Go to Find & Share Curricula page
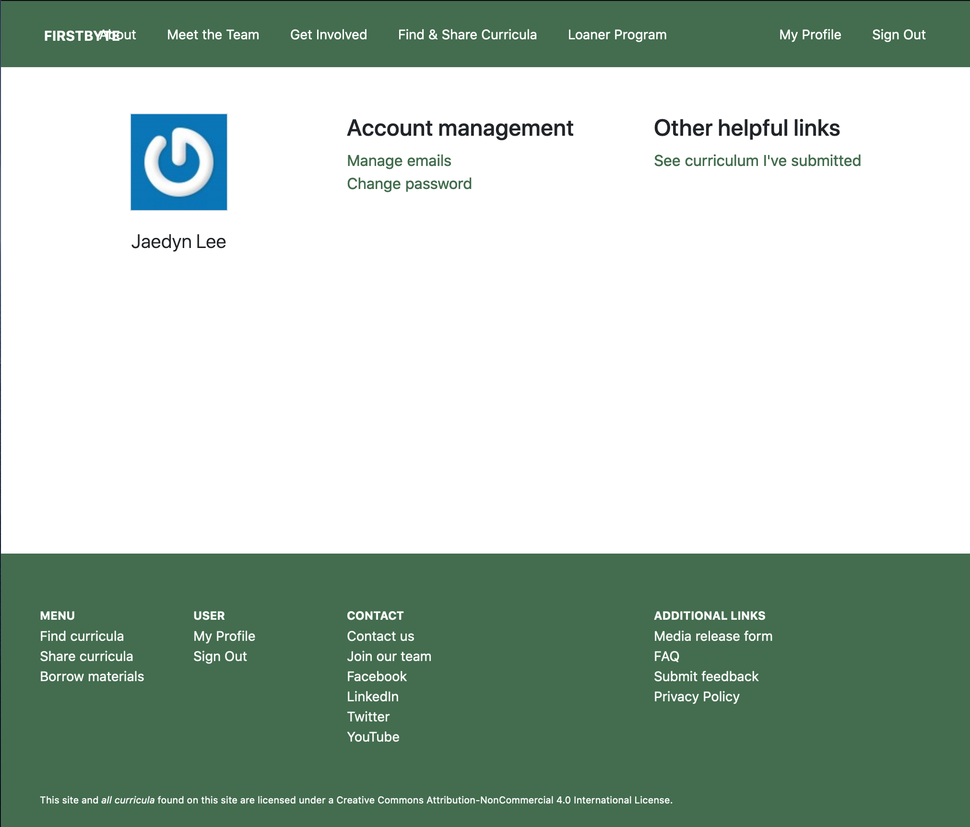 pyautogui.click(x=467, y=35)
